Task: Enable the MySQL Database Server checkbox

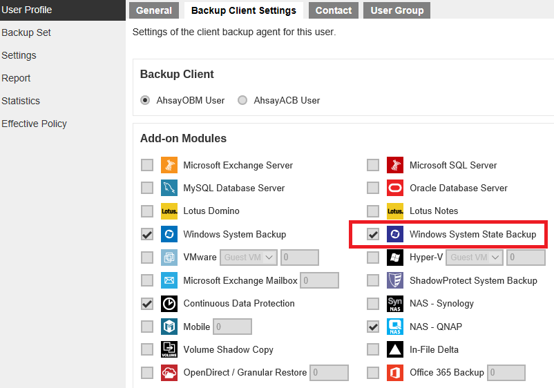Action: pos(147,188)
